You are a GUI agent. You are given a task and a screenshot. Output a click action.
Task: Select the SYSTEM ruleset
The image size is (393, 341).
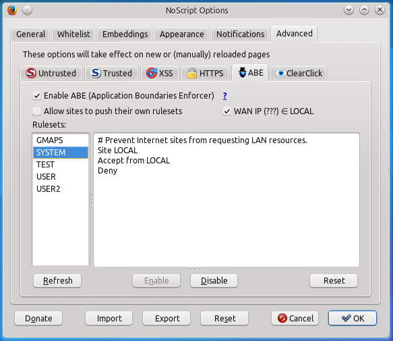61,153
